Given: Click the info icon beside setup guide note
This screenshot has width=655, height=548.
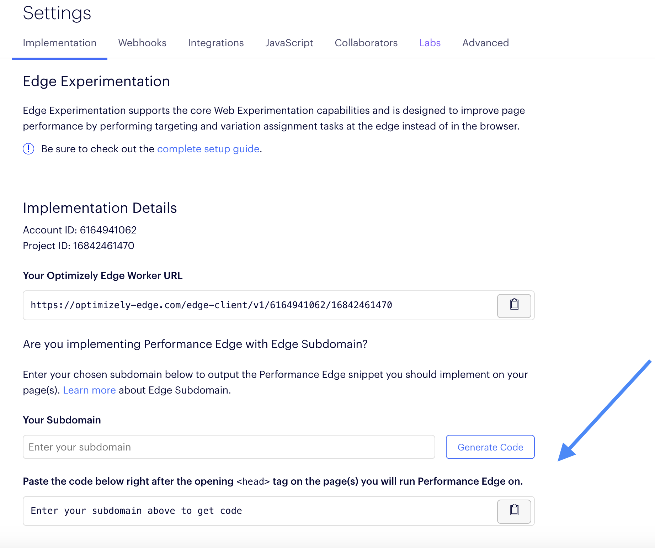Looking at the screenshot, I should click(x=28, y=149).
